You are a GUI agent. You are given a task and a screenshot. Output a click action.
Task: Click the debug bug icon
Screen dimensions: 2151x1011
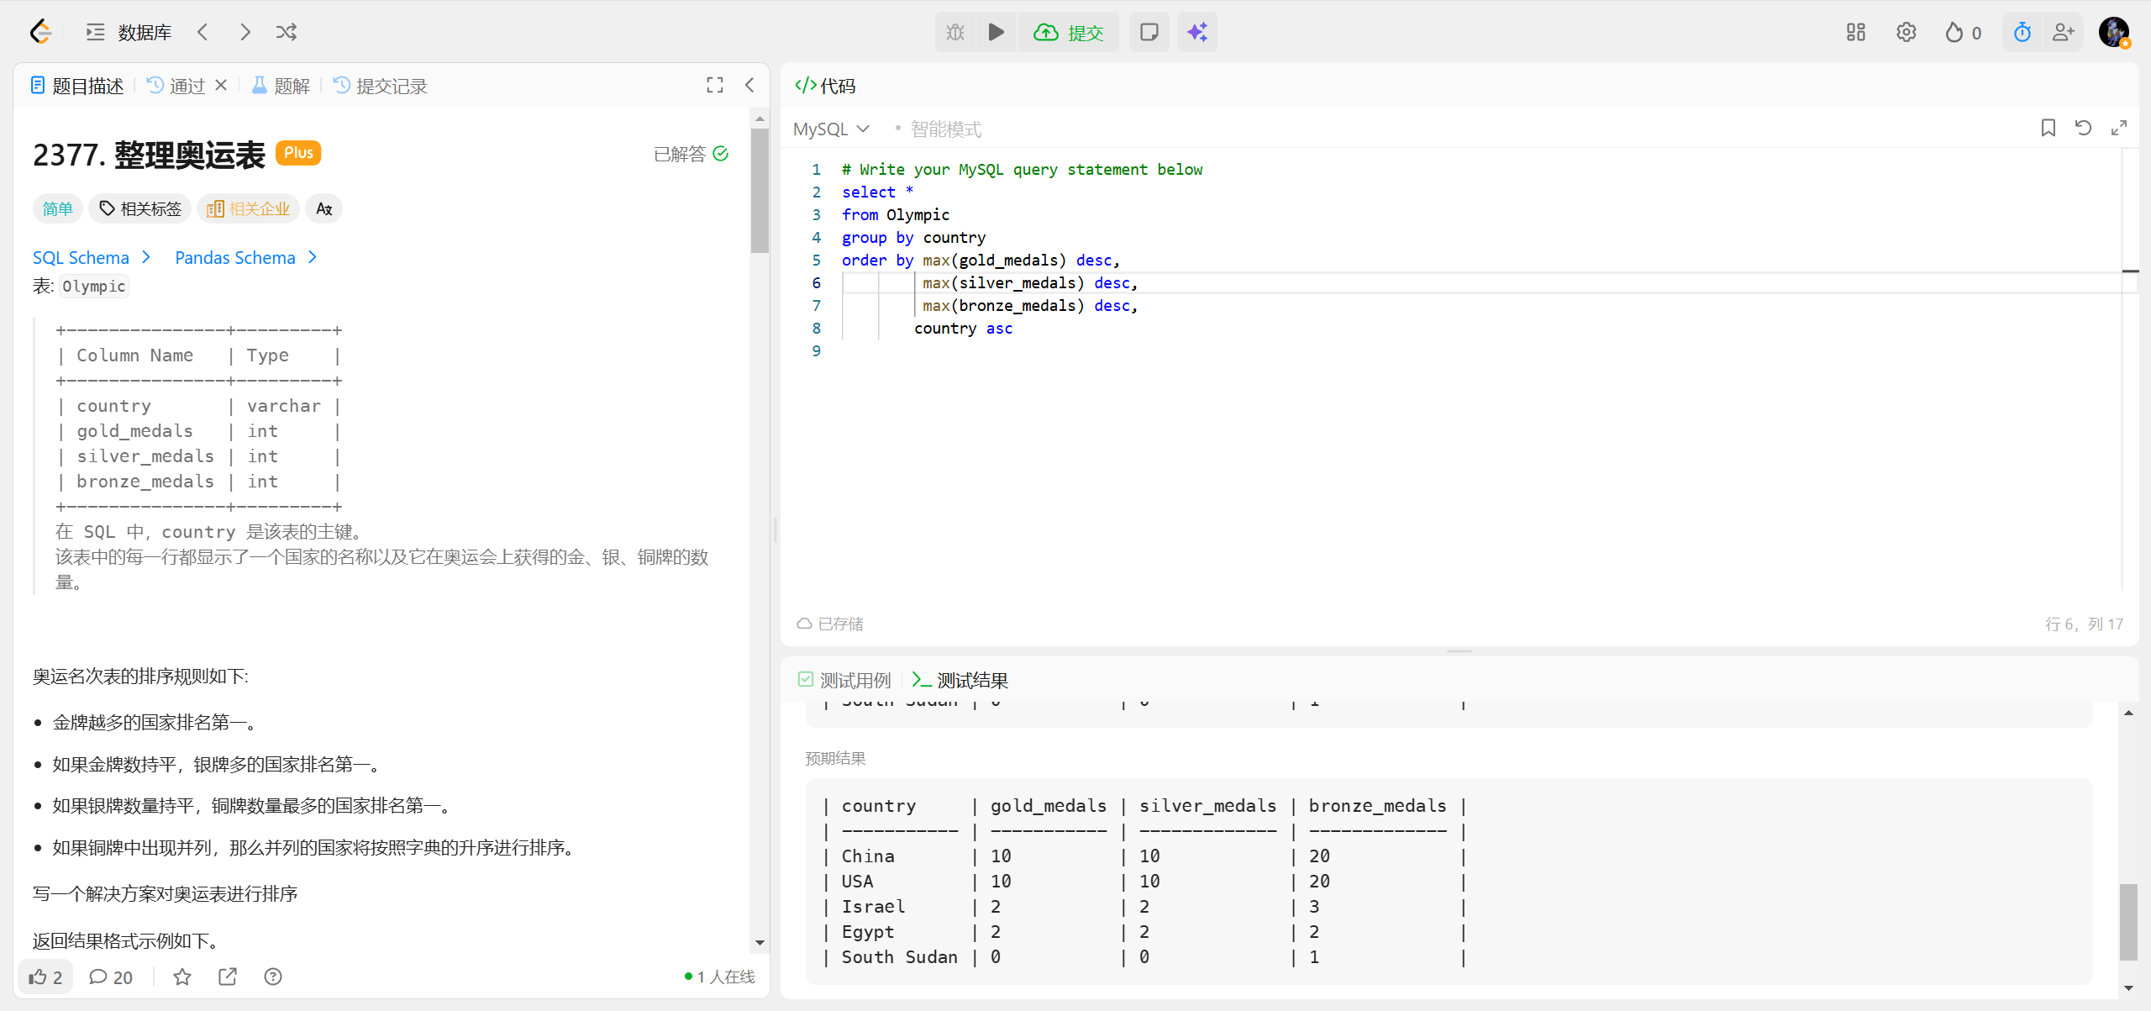click(x=955, y=32)
